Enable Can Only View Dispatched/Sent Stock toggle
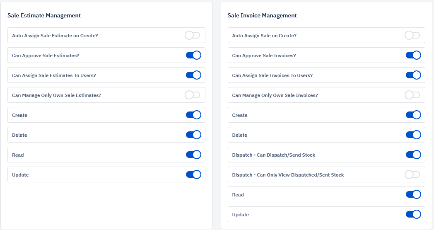Viewport: 434px width, 230px height. tap(412, 174)
